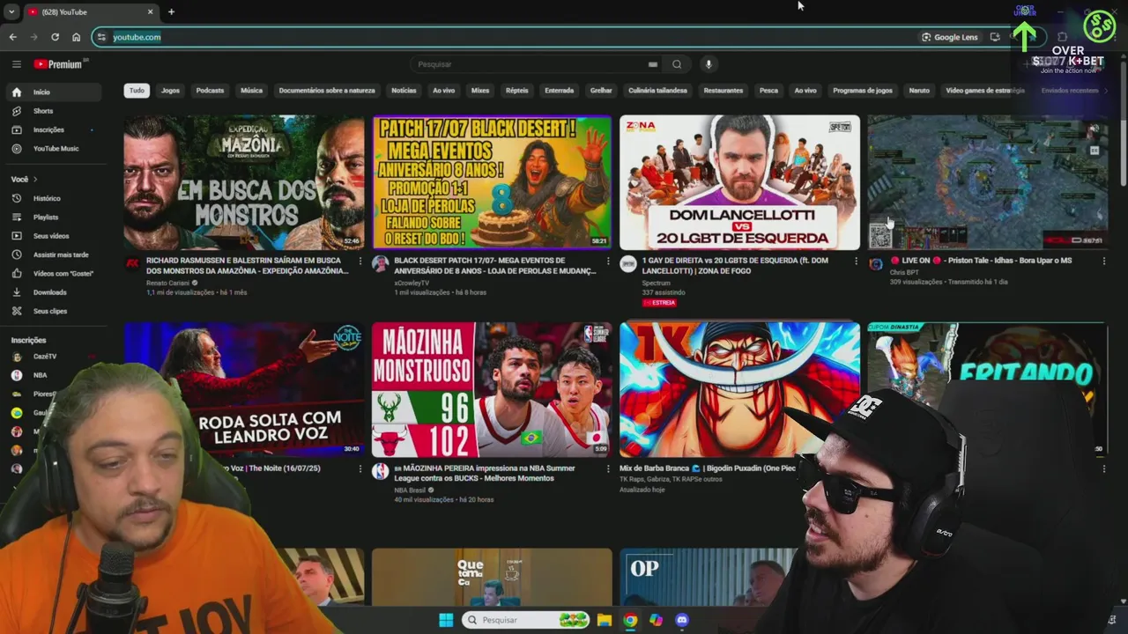Click taskbar Pesquisar search box
This screenshot has height=634, width=1128.
[x=525, y=620]
